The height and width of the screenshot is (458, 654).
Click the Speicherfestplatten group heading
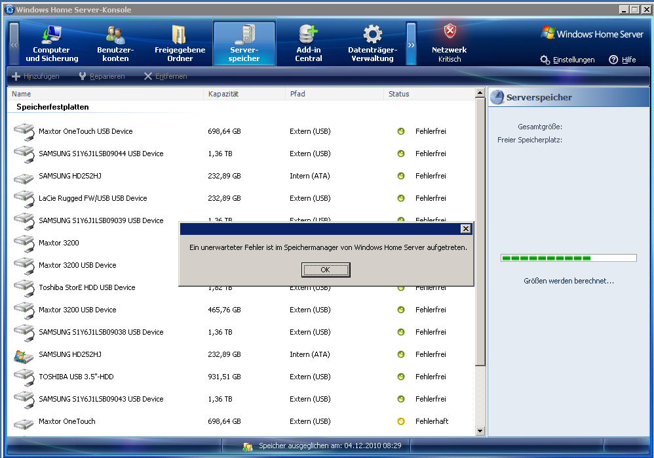[52, 107]
